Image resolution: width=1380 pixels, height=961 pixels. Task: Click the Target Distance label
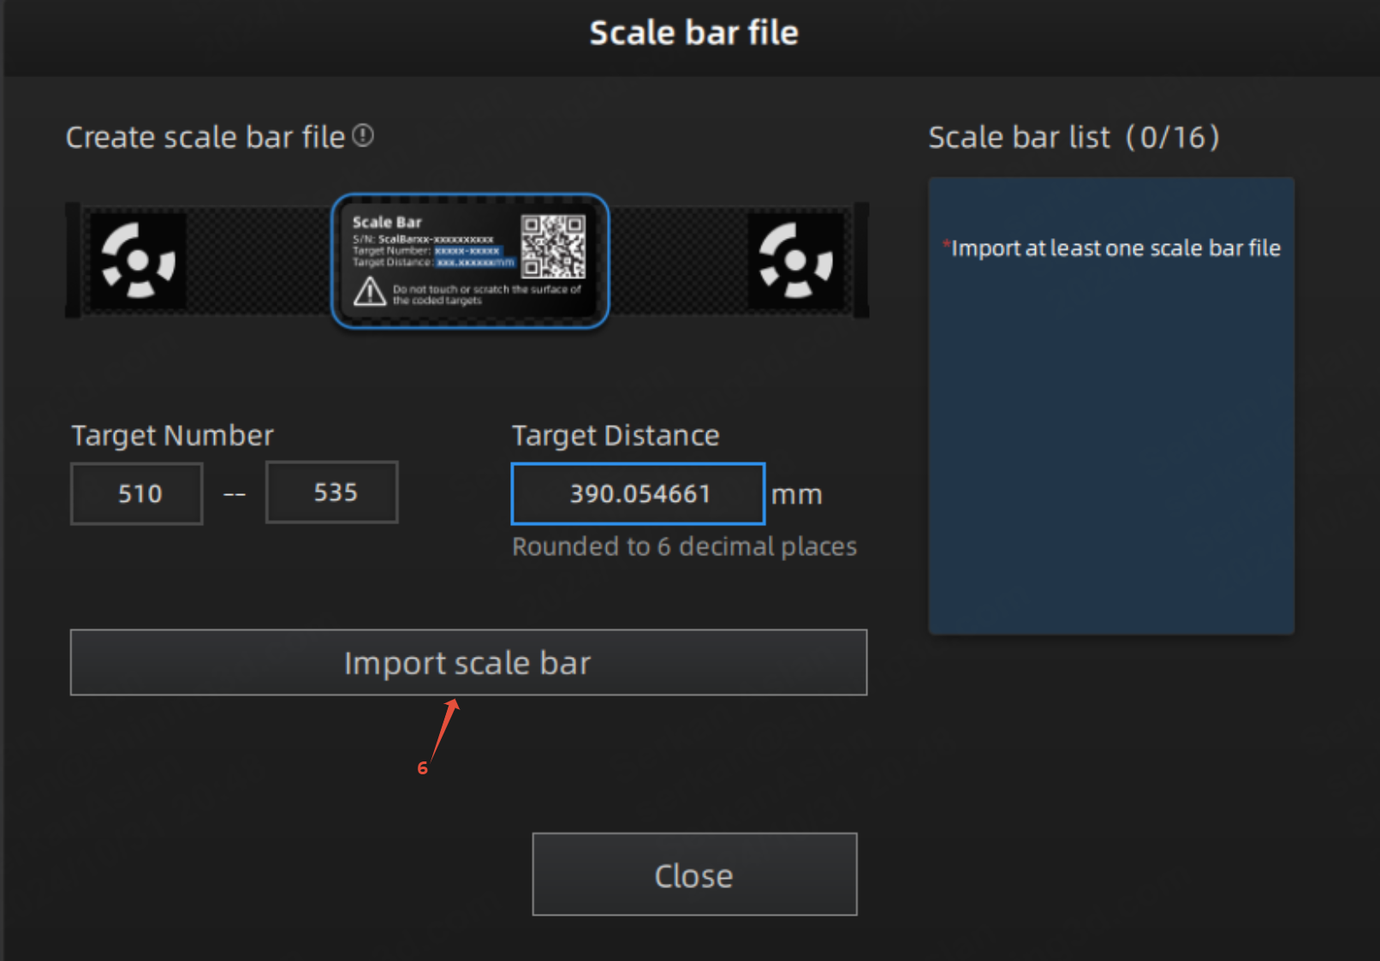[x=616, y=436]
